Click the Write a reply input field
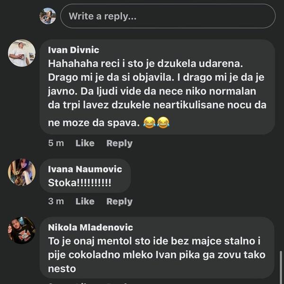Image resolution: width=284 pixels, height=284 pixels. (x=168, y=16)
